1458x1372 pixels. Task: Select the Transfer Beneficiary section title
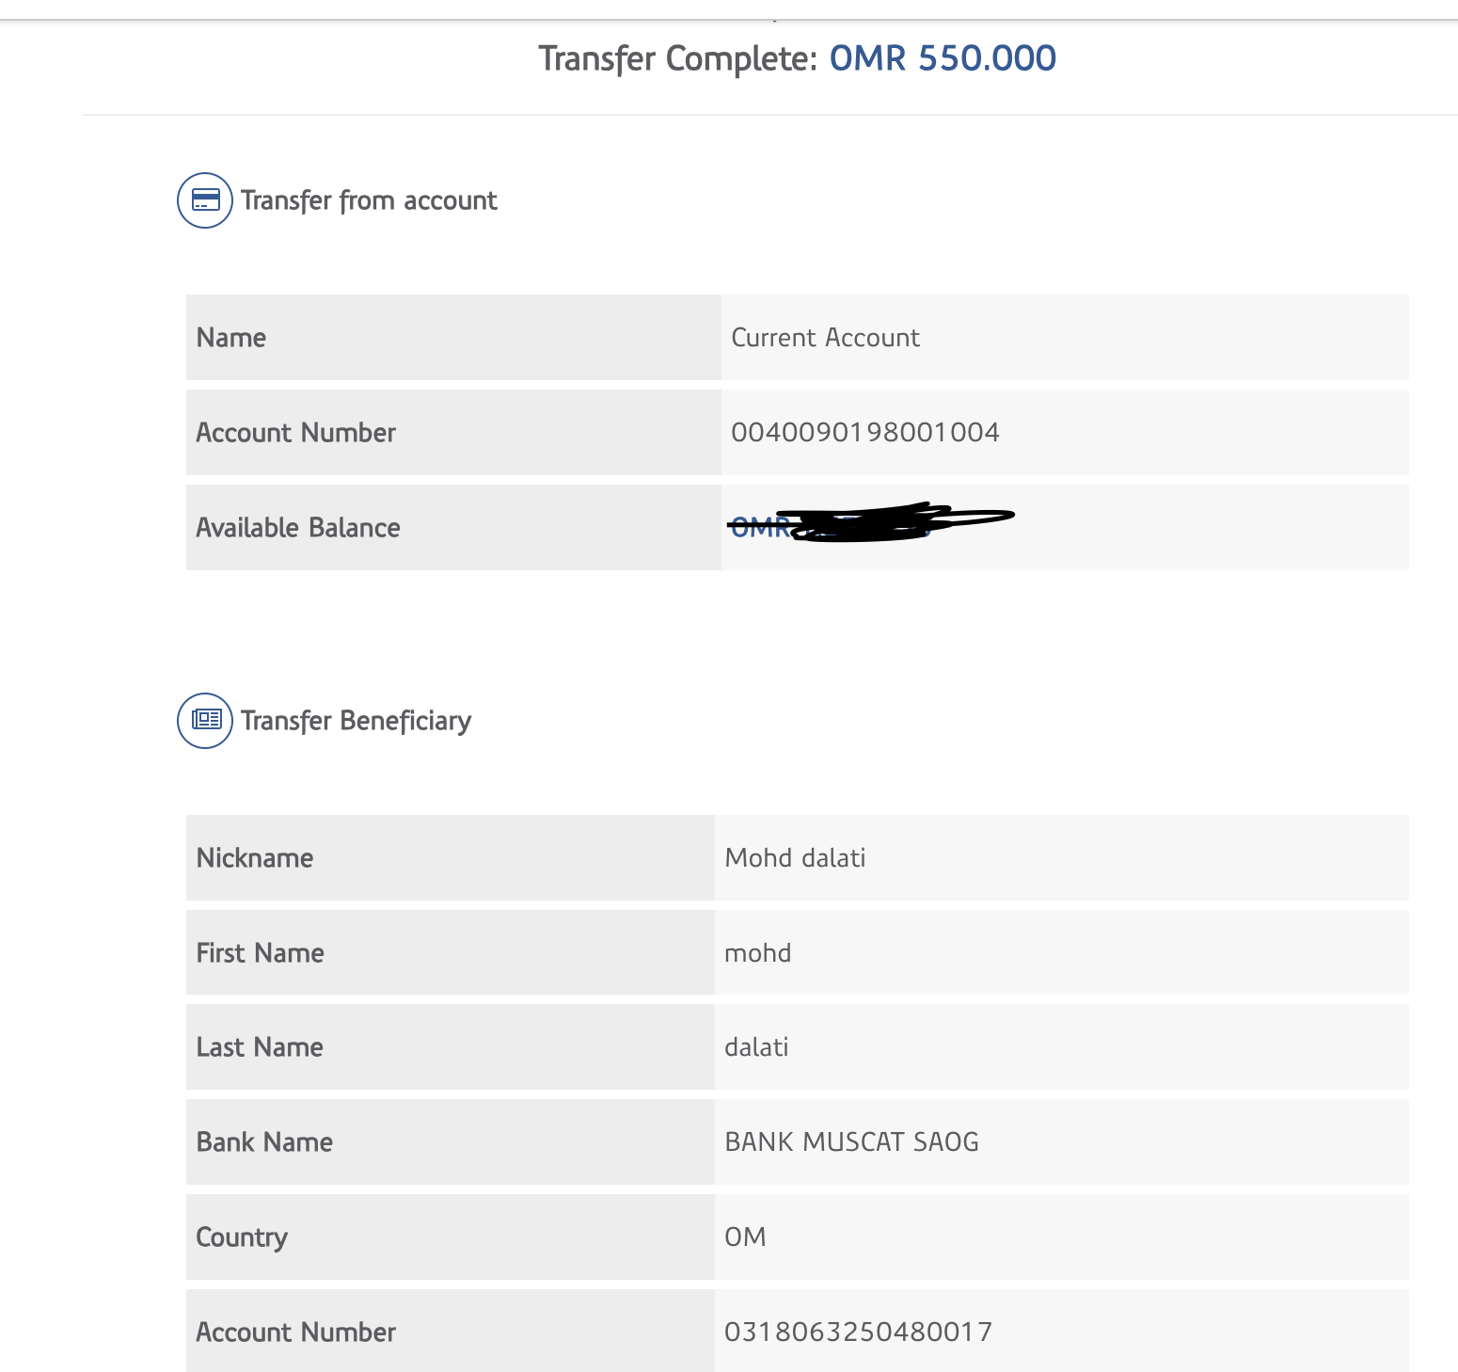[356, 721]
